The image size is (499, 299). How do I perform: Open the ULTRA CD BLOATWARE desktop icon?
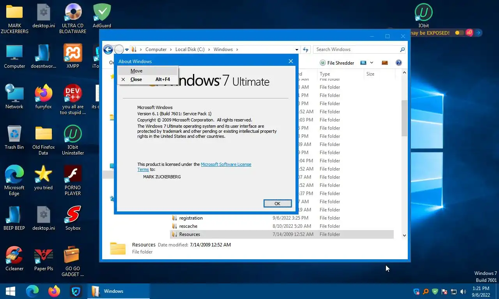tap(73, 19)
